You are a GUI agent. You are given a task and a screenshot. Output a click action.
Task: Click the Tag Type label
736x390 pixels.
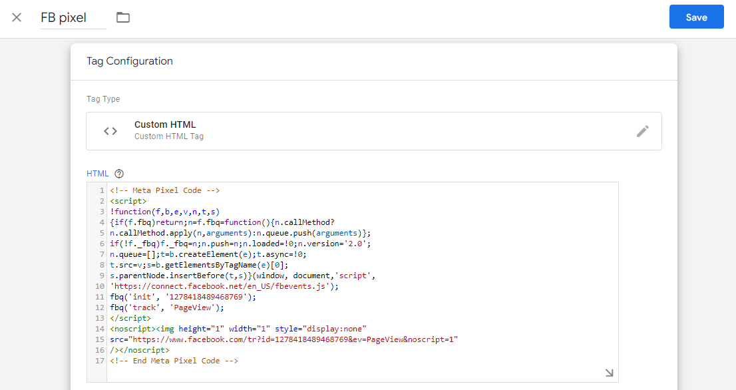click(x=103, y=99)
